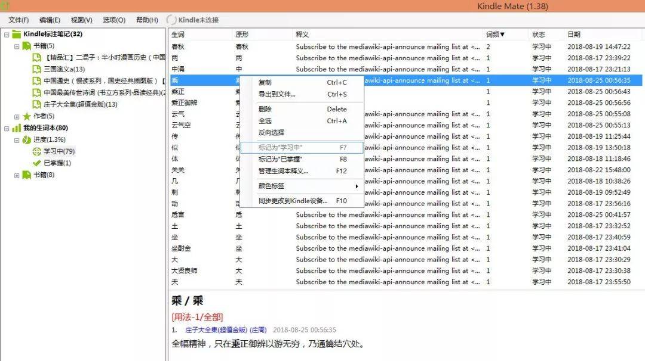Click the green check icon of 已掌握(1)
645x361 pixels.
coord(37,163)
